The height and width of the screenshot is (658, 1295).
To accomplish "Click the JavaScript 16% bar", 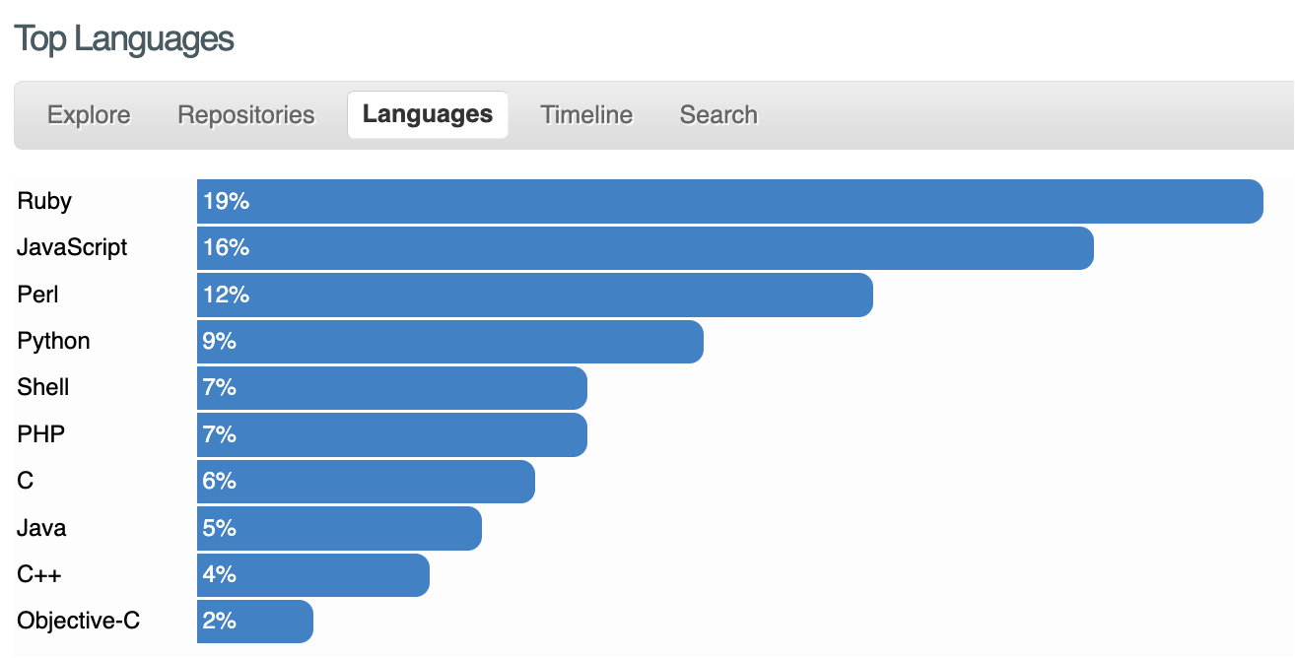I will [x=645, y=248].
